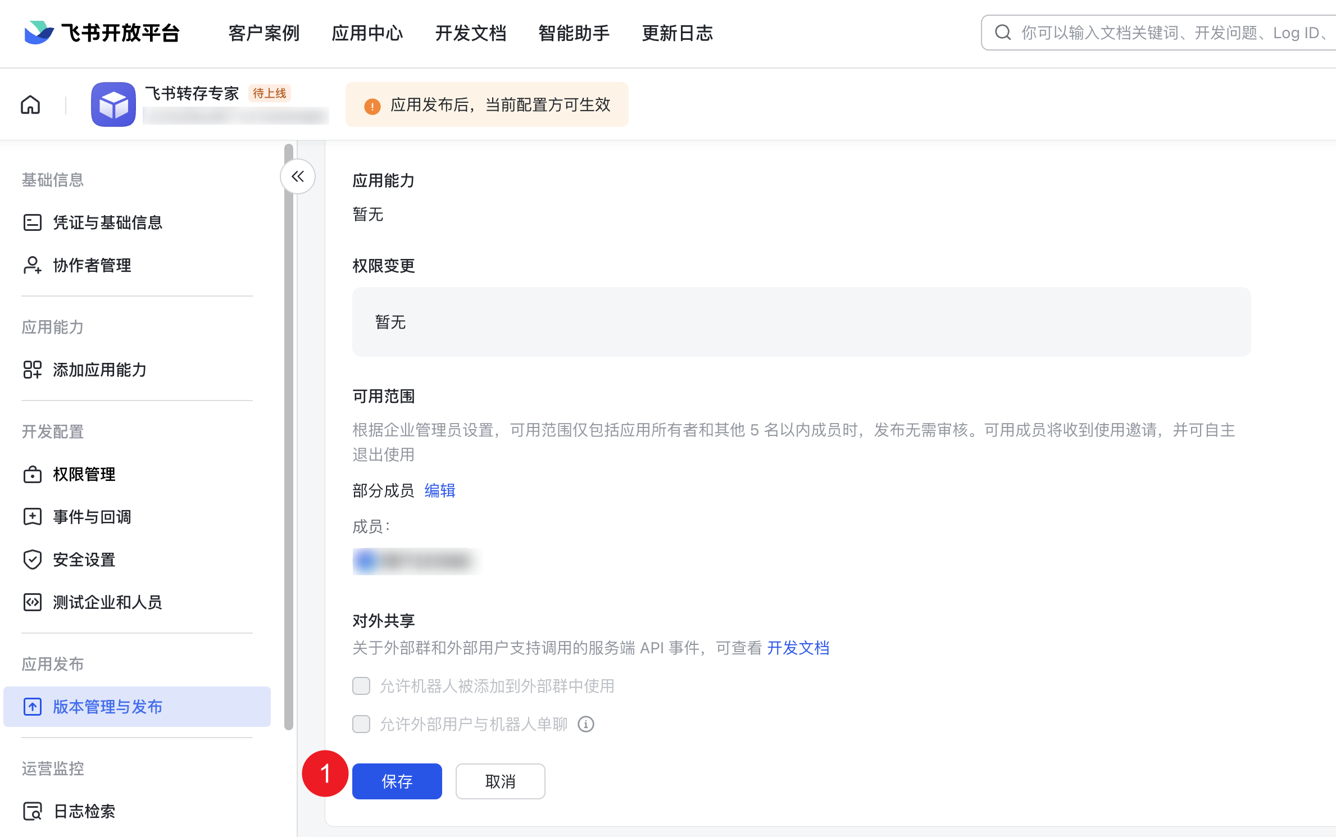The image size is (1336, 837).
Task: Click the 运营监控 sidebar group label
Action: 53,768
